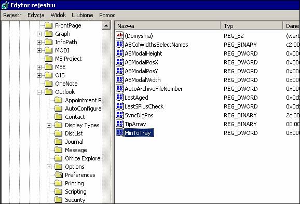300x204 pixels.
Task: Click the Journal folder icon
Action: point(59,142)
